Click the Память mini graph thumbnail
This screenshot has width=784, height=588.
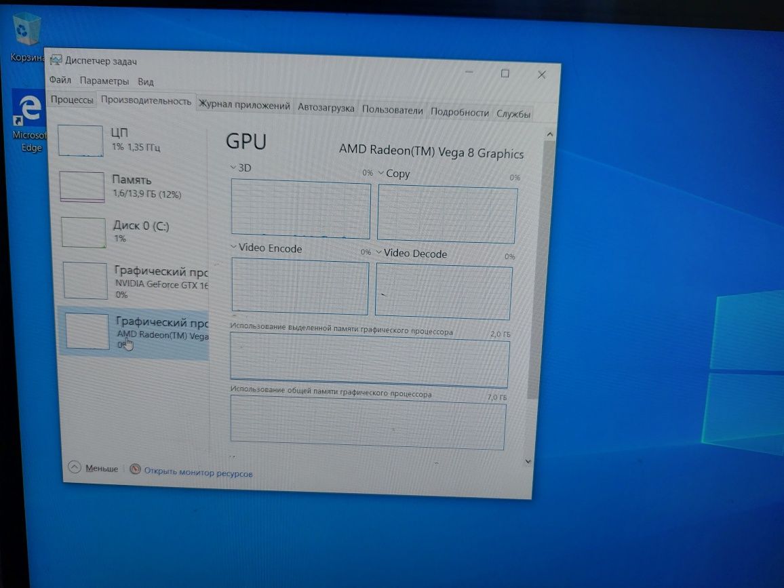83,187
